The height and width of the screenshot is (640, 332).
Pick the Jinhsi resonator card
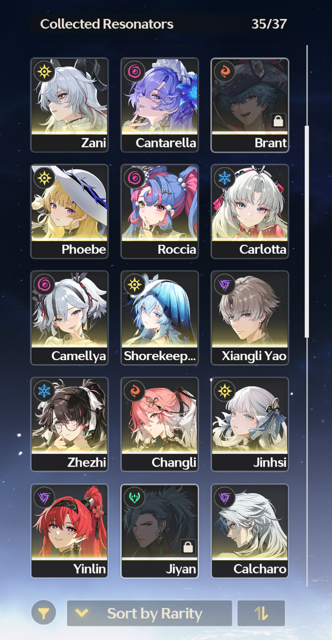click(250, 424)
